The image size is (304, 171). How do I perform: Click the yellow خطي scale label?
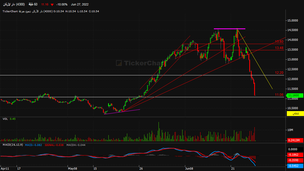(x=295, y=114)
